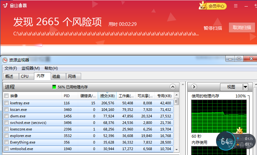Click the 发现 2665 个风险项 heading

pos(57,22)
